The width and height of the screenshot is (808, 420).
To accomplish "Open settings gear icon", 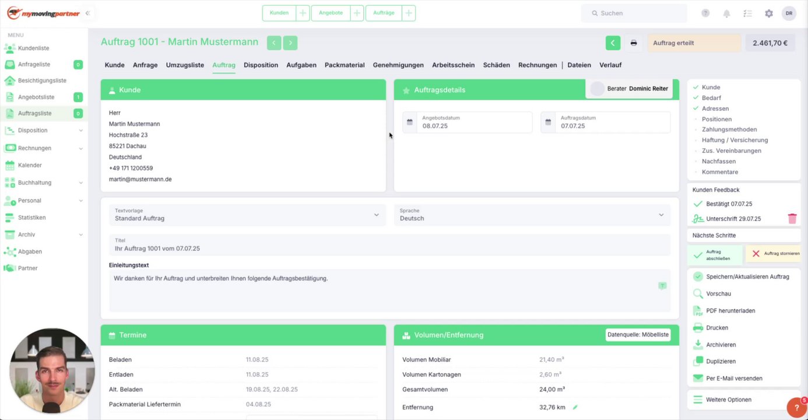I will 769,13.
